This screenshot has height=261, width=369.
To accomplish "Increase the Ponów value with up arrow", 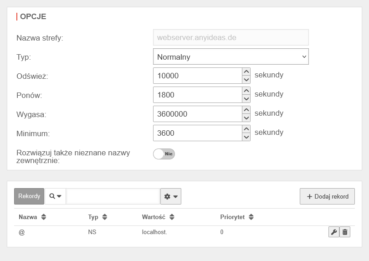I will click(x=246, y=91).
